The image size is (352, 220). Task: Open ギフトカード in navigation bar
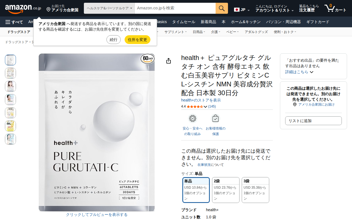318,22
